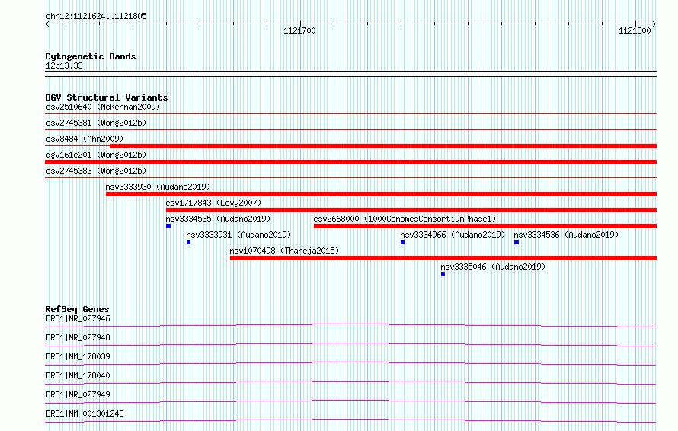678x431 pixels.
Task: Select the nsv3333930 red variant bar
Action: click(x=382, y=194)
